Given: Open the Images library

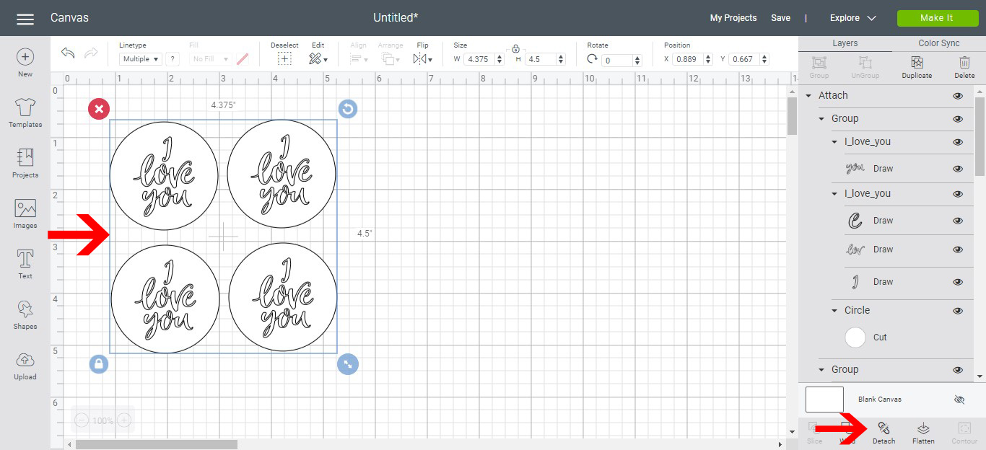Looking at the screenshot, I should 25,214.
